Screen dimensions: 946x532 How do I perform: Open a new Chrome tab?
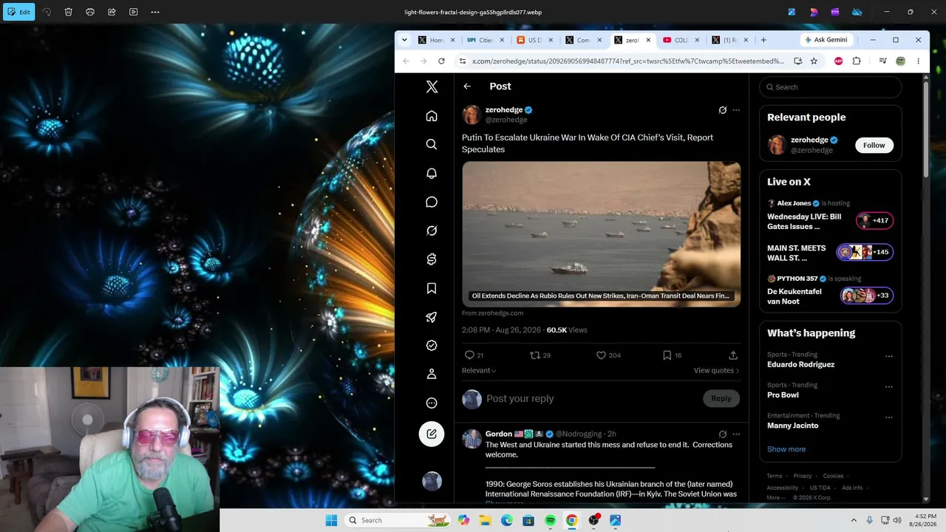[763, 40]
